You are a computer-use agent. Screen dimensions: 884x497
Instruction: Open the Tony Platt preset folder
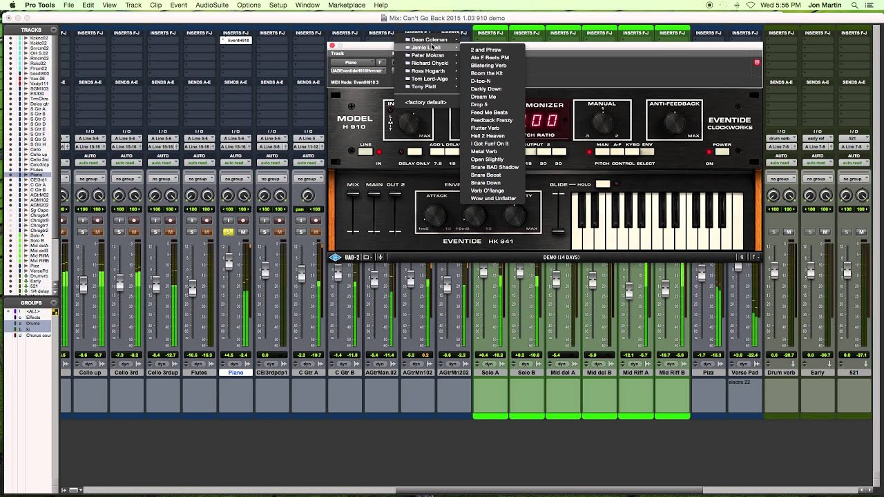[423, 87]
